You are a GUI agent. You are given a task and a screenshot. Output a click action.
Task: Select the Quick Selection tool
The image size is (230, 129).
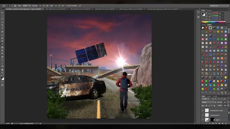click(3, 22)
